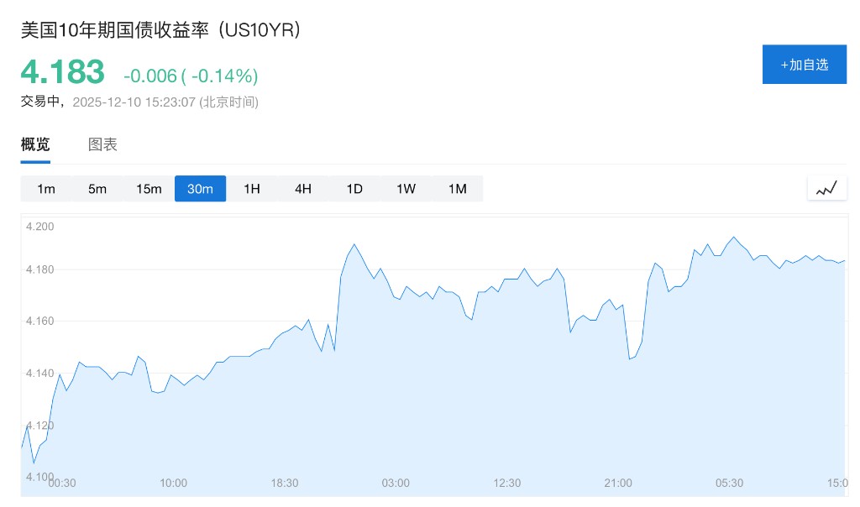Click the 10:00 time axis label
Image resolution: width=860 pixels, height=507 pixels.
coord(173,483)
